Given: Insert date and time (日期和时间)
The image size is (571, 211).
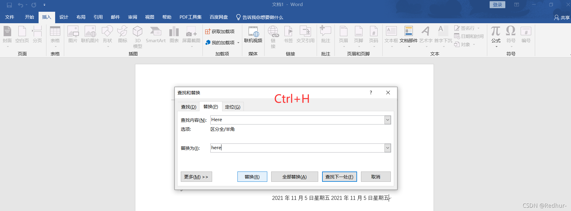Looking at the screenshot, I should click(469, 36).
